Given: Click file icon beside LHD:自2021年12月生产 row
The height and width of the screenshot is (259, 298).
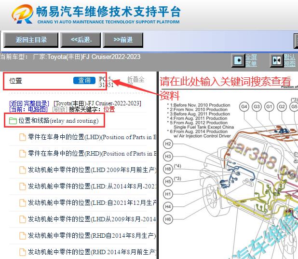Looking at the screenshot, I should [x=23, y=203].
